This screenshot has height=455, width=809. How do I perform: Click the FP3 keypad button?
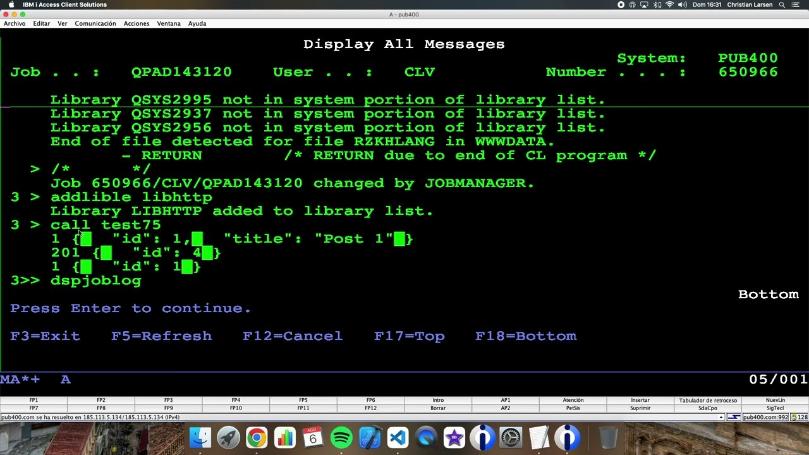[x=169, y=400]
